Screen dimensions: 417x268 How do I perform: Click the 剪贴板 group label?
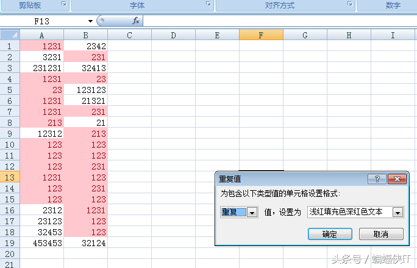click(x=30, y=5)
